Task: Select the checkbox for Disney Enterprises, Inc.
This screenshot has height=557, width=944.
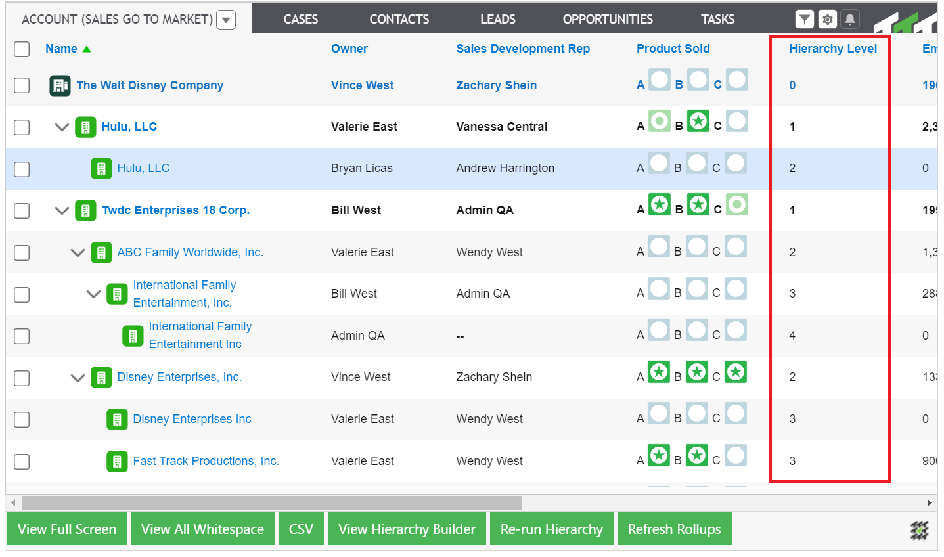Action: tap(22, 378)
